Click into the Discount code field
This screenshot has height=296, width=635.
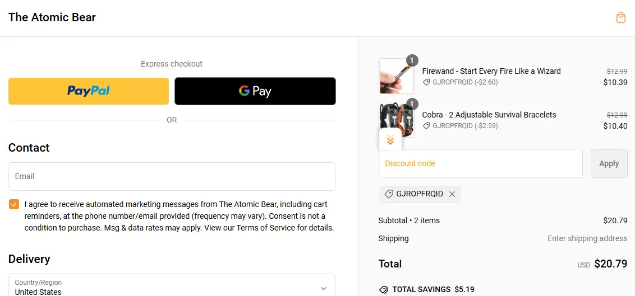481,164
